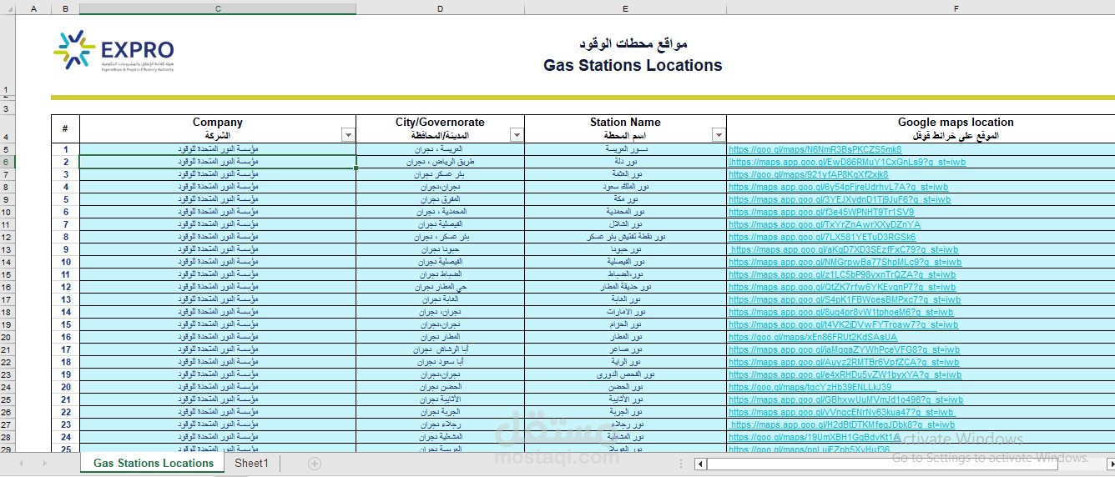Click the 'Gas Stations Locations' title text
Viewport: 1115px width, 477px height.
(x=633, y=65)
